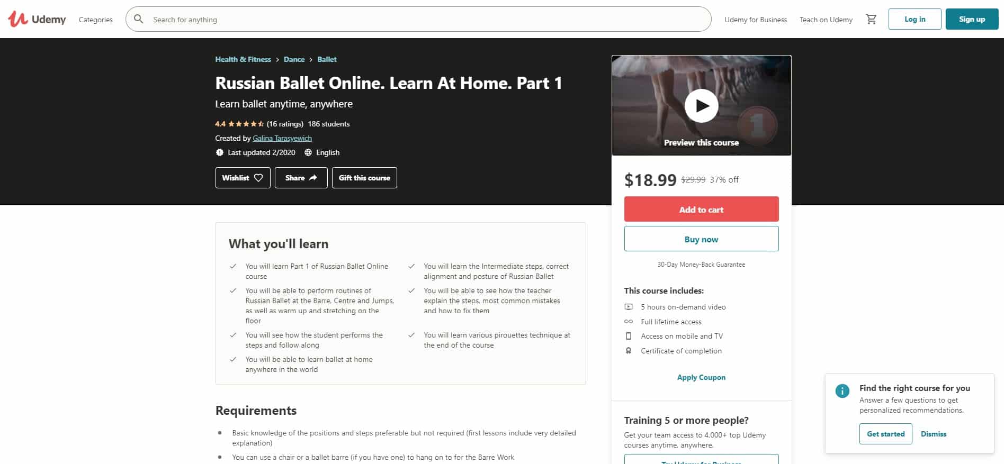
Task: Click the checkmark beside pirouettes technique item
Action: click(x=411, y=335)
